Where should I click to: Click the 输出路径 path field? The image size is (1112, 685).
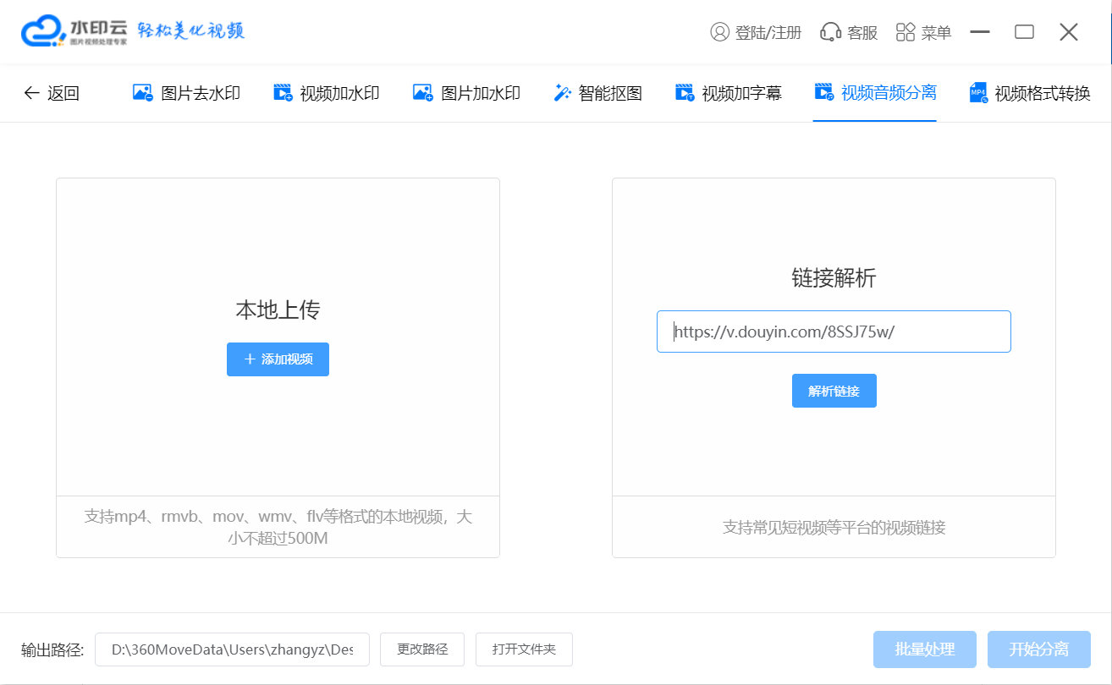[x=232, y=649]
